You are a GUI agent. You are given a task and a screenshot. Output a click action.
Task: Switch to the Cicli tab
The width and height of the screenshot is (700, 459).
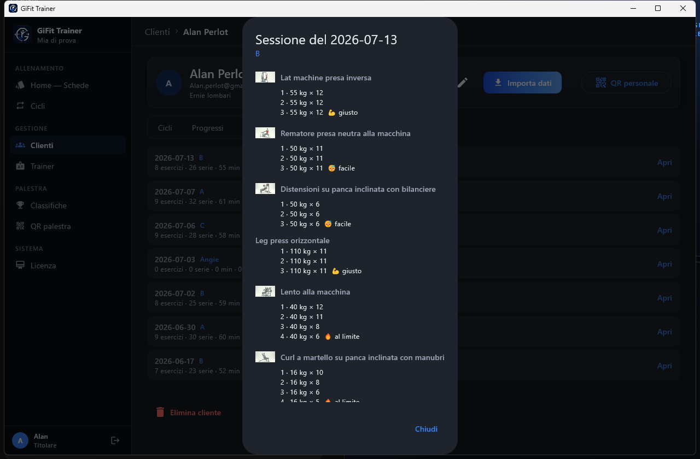click(165, 128)
